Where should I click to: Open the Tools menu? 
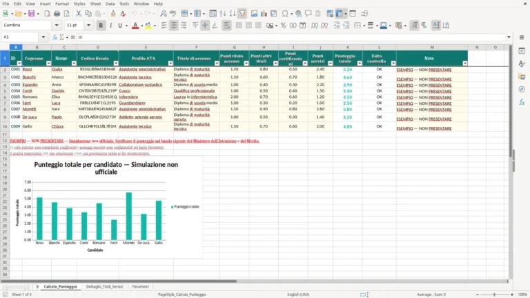click(x=124, y=3)
